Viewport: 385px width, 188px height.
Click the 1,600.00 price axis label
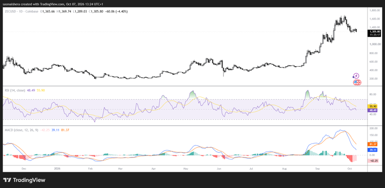click(374, 19)
